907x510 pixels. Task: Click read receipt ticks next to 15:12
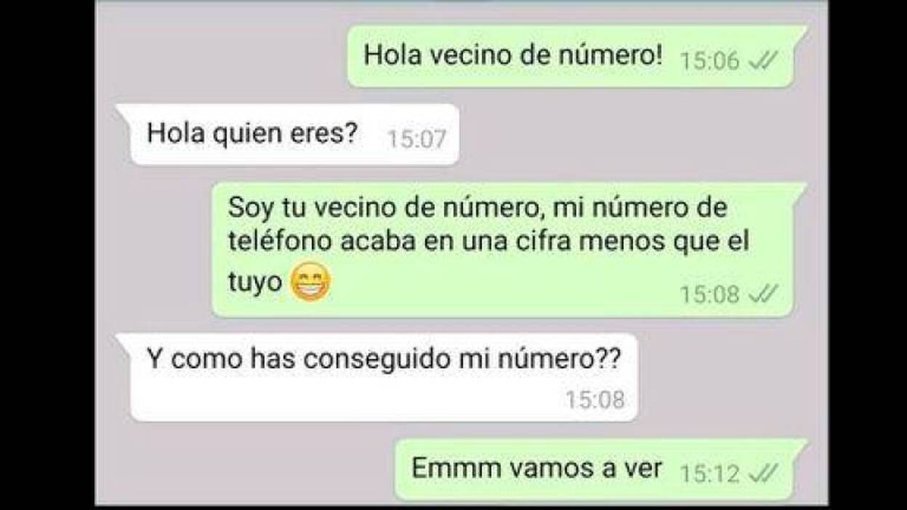763,474
